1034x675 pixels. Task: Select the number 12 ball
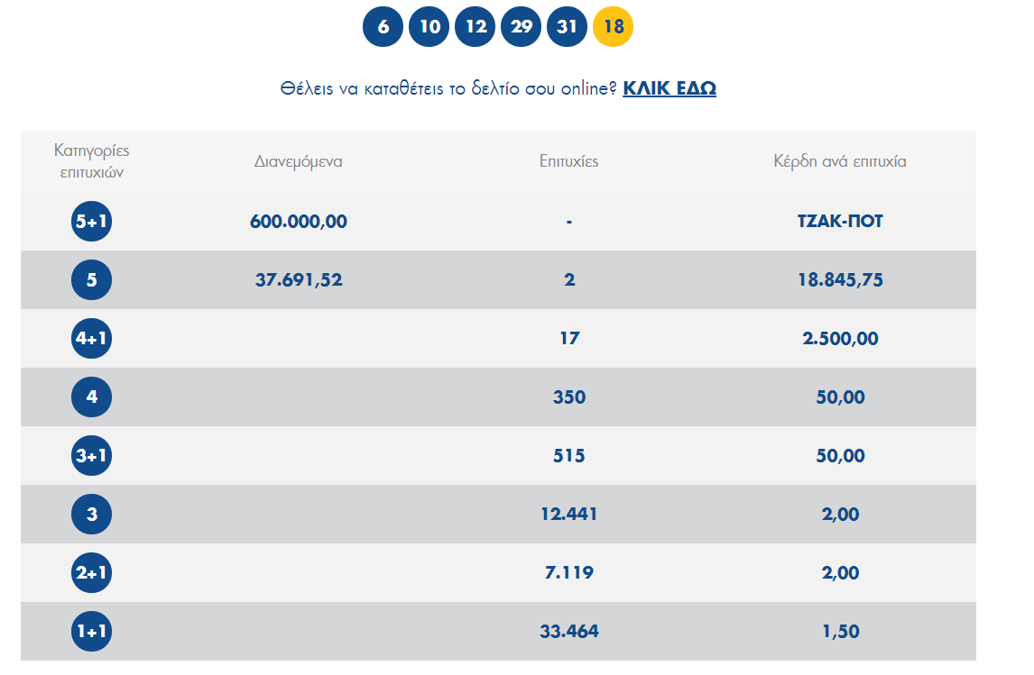tap(475, 26)
